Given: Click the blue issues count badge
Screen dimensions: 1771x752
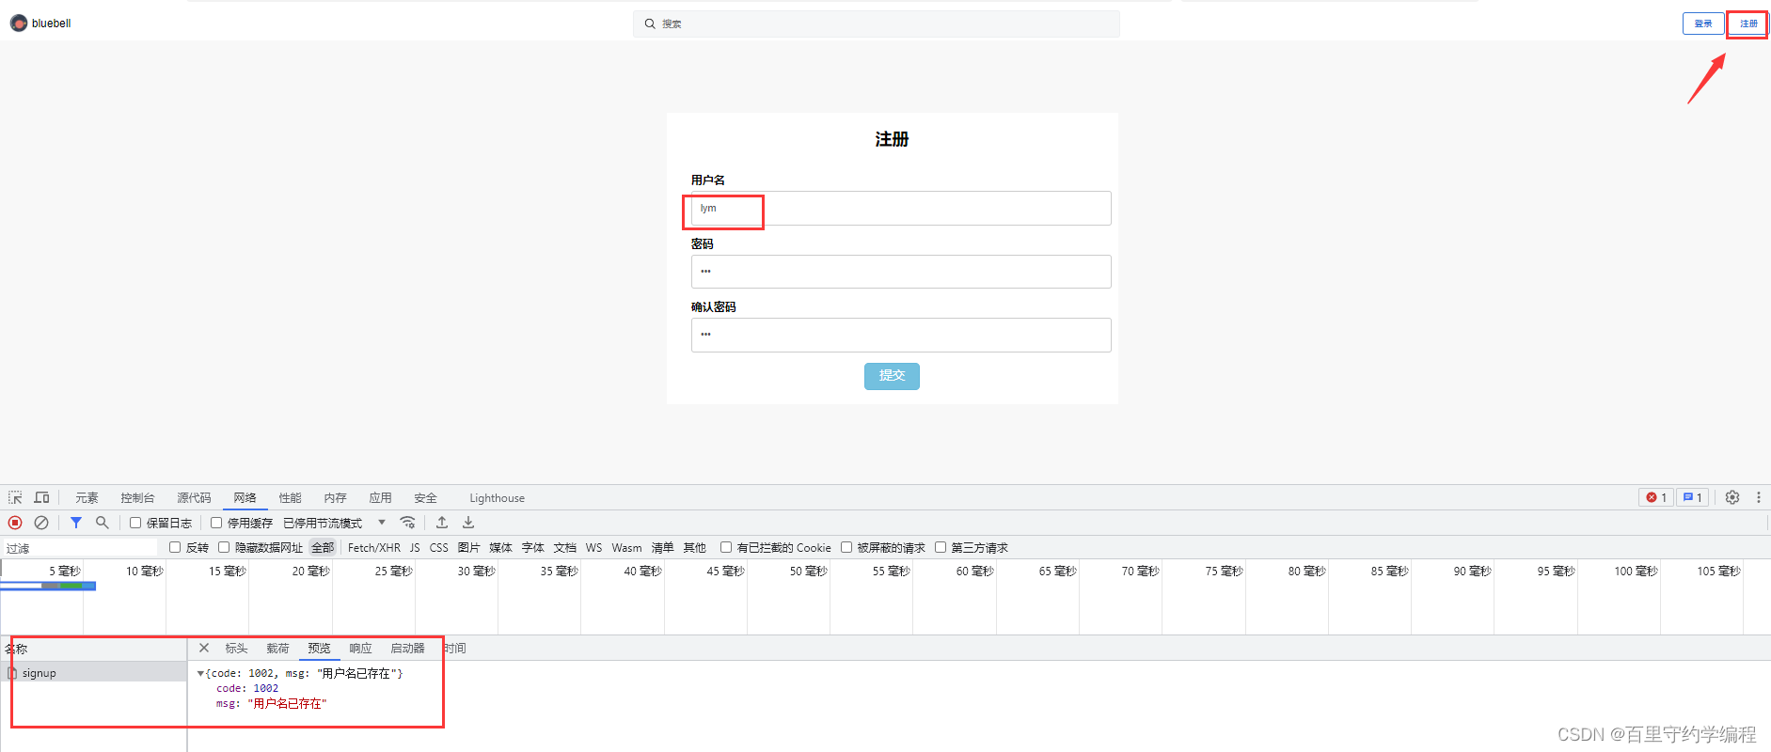Looking at the screenshot, I should click(1692, 497).
